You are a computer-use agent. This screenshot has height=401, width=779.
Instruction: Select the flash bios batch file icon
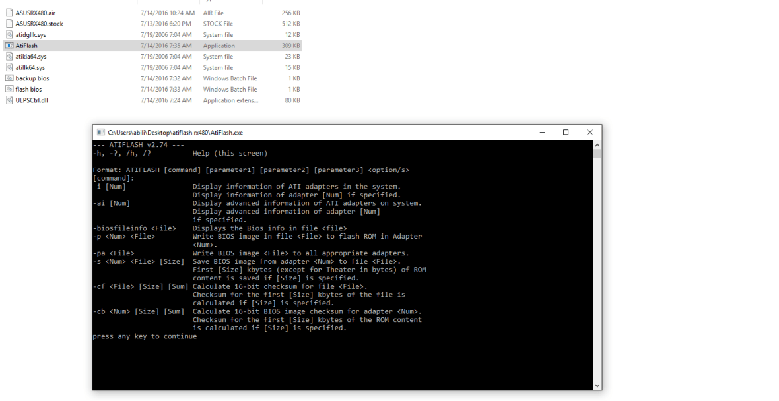9,89
